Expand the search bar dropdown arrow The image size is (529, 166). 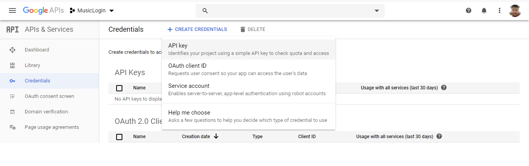[x=377, y=11]
